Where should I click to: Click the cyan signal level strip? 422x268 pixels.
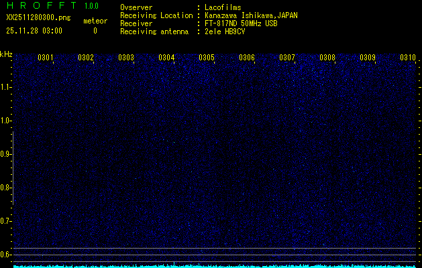(215, 265)
